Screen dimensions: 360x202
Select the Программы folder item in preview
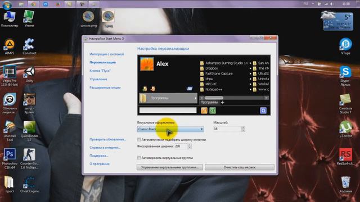(x=168, y=98)
